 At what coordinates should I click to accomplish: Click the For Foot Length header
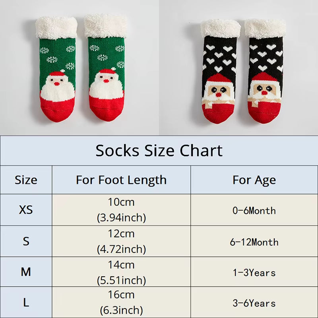pos(121,180)
